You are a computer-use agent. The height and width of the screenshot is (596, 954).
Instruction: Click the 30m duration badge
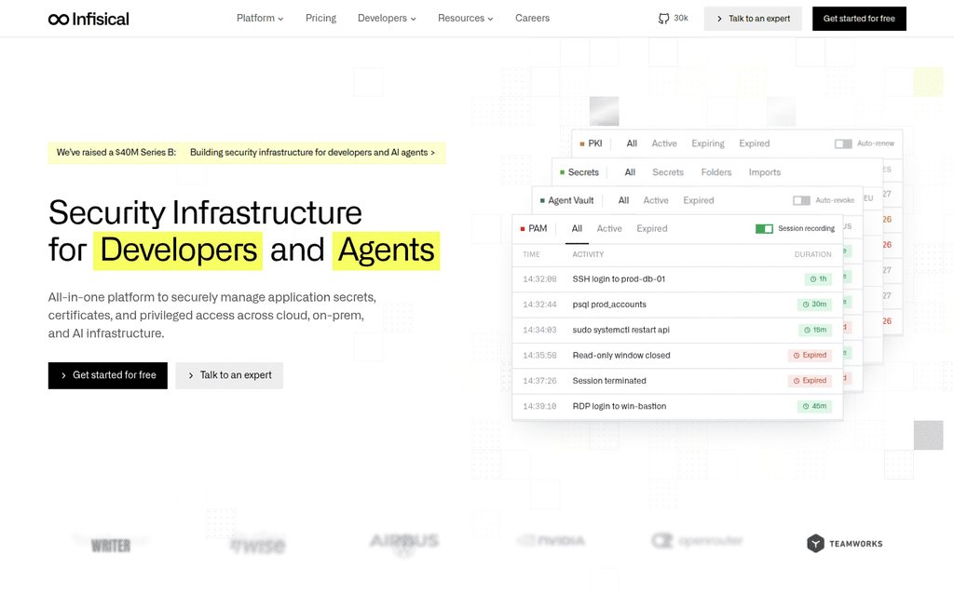click(x=814, y=305)
